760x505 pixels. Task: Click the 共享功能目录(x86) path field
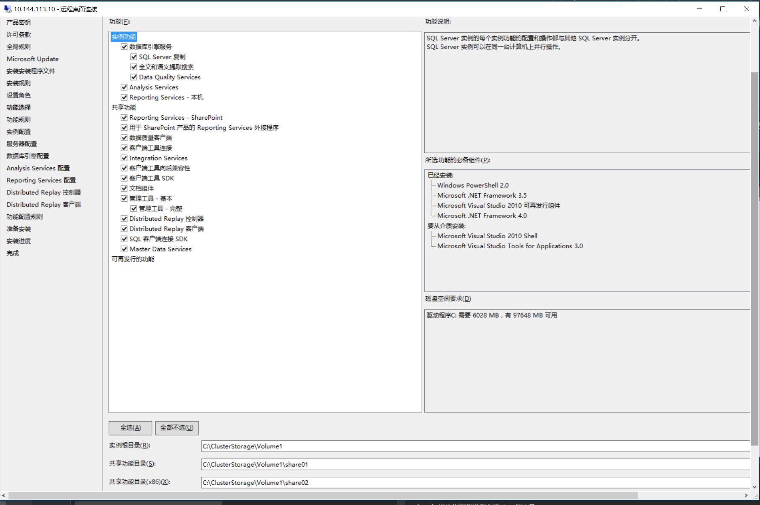[x=476, y=483]
